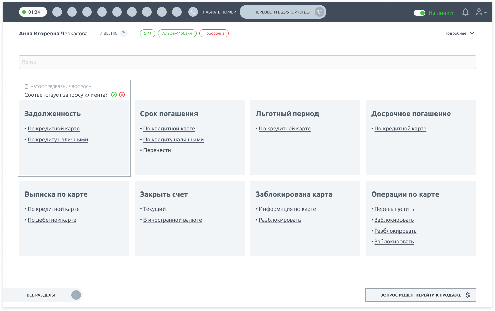Click the auto-detection document icon
The height and width of the screenshot is (311, 495).
tap(27, 87)
